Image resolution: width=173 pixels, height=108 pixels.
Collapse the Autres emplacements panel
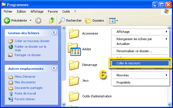pyautogui.click(x=54, y=68)
